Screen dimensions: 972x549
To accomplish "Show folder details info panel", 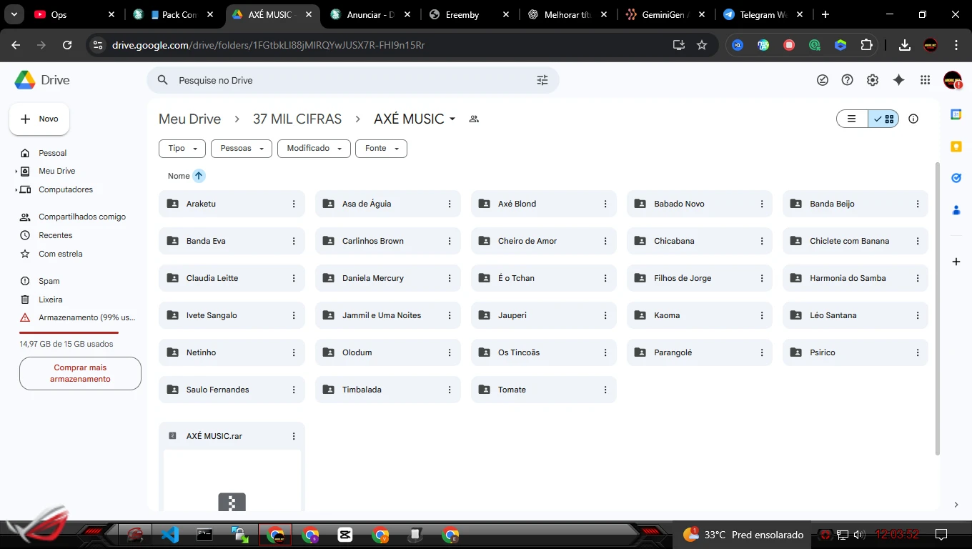I will (913, 119).
